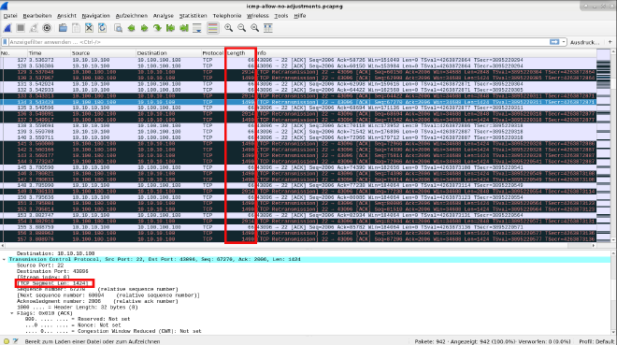The width and height of the screenshot is (617, 345).
Task: Apply the display filter arrow button
Action: (x=554, y=42)
